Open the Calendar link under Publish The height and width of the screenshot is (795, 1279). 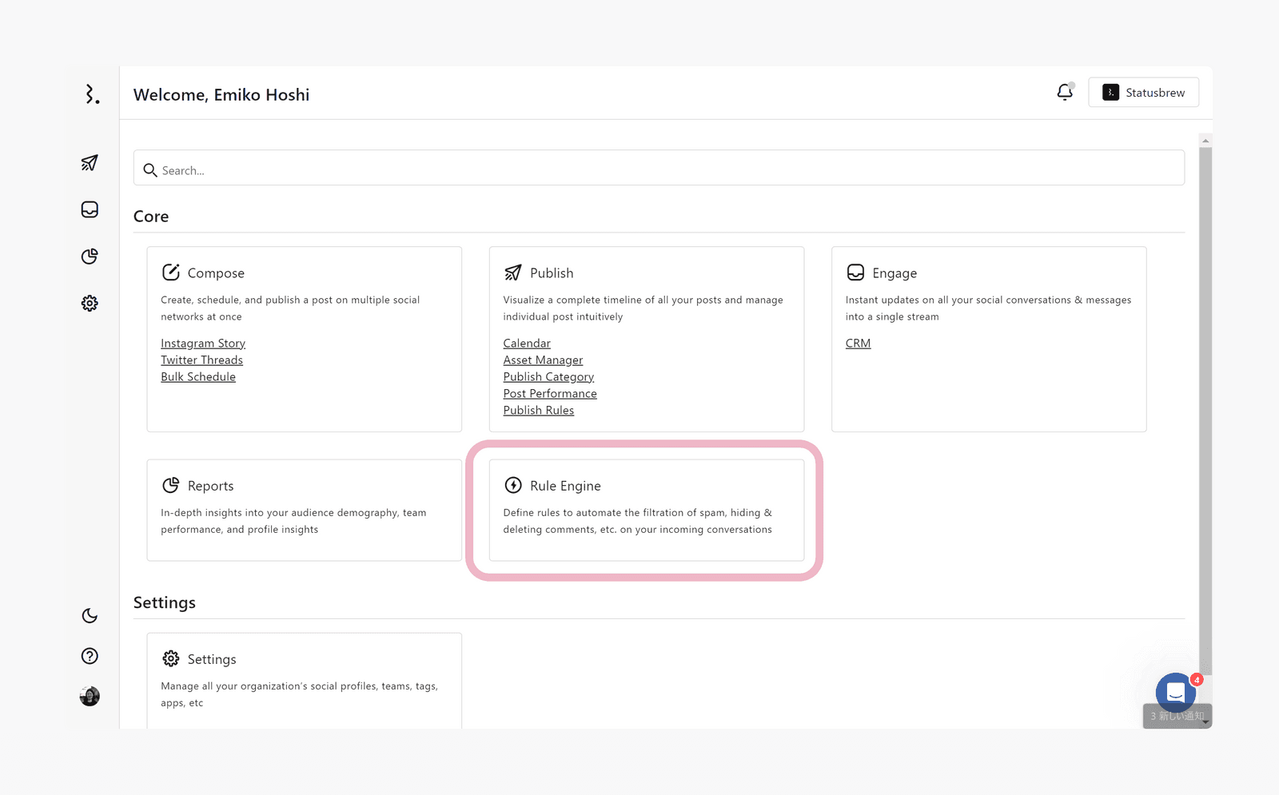[x=527, y=344]
